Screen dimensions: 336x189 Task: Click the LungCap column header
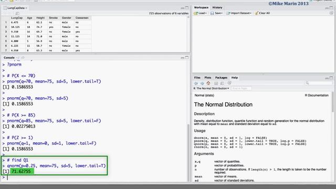17,18
